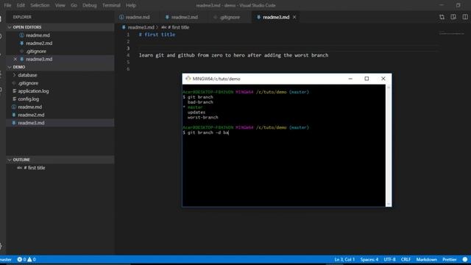Screen dimensions: 471x265
Task: Open application.log file
Action: coord(60,91)
